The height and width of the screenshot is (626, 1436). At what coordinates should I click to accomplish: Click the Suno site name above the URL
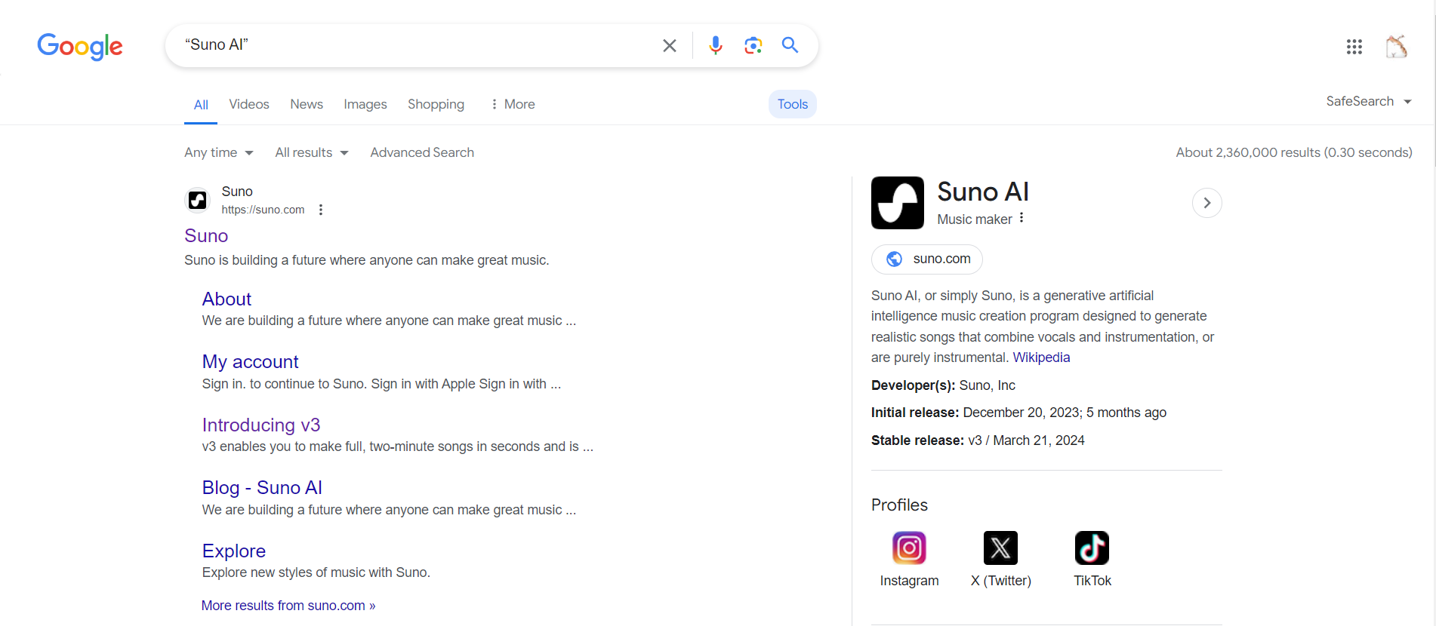pos(237,192)
